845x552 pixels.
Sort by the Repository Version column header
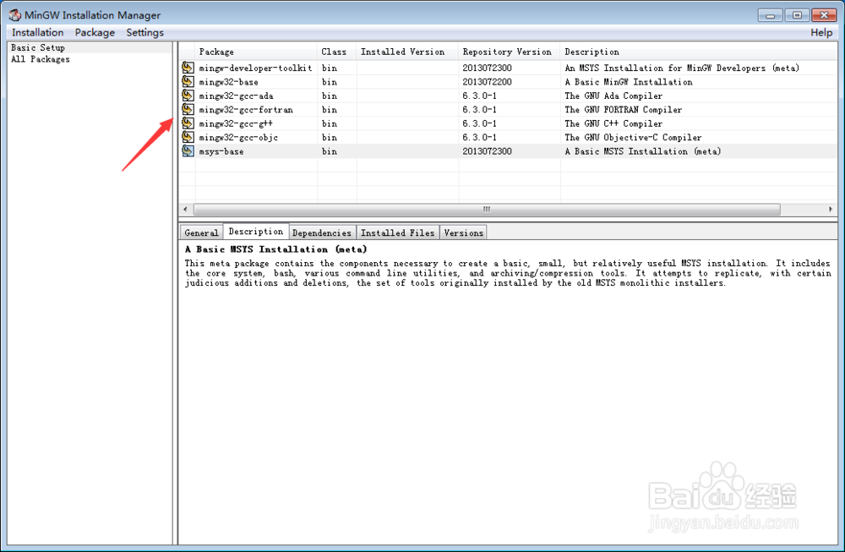(x=510, y=52)
